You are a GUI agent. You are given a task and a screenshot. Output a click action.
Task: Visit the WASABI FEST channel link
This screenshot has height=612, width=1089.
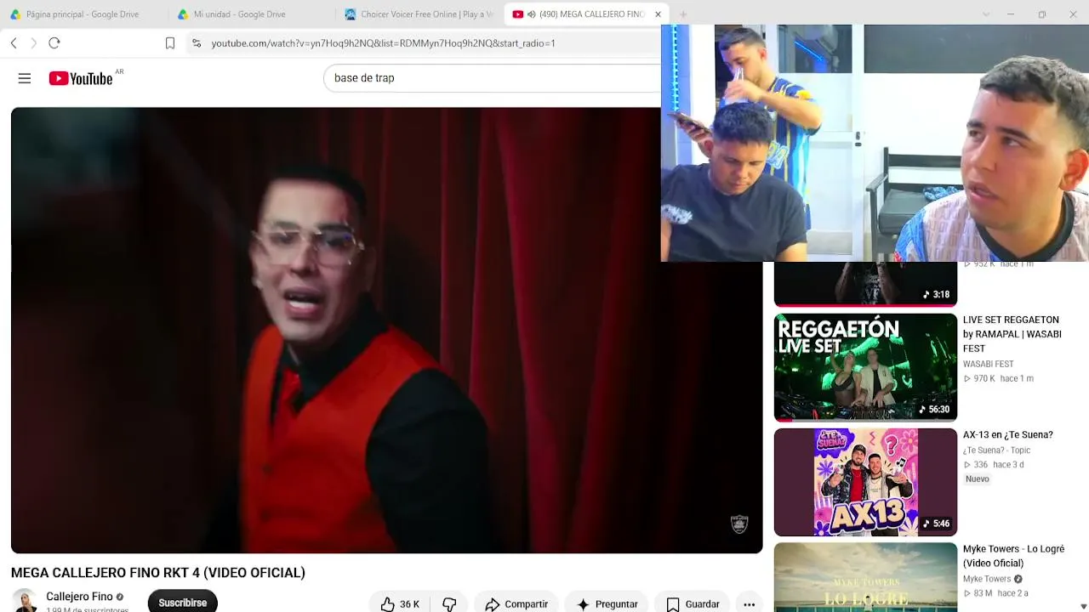pos(988,364)
